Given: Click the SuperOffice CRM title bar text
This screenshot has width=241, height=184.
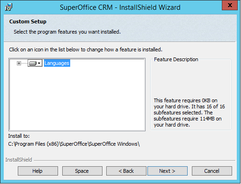Looking at the screenshot, I should [x=120, y=7].
